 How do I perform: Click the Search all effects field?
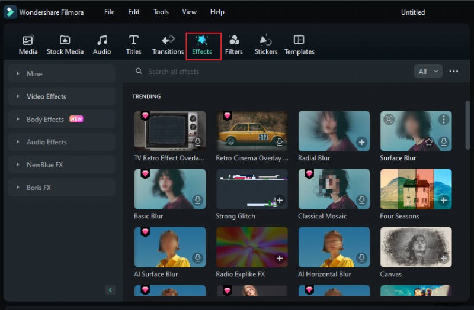coord(237,72)
